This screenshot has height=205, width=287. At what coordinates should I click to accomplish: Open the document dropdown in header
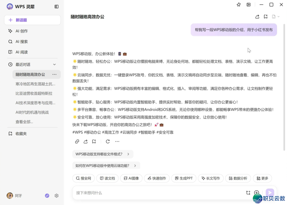coord(276,17)
